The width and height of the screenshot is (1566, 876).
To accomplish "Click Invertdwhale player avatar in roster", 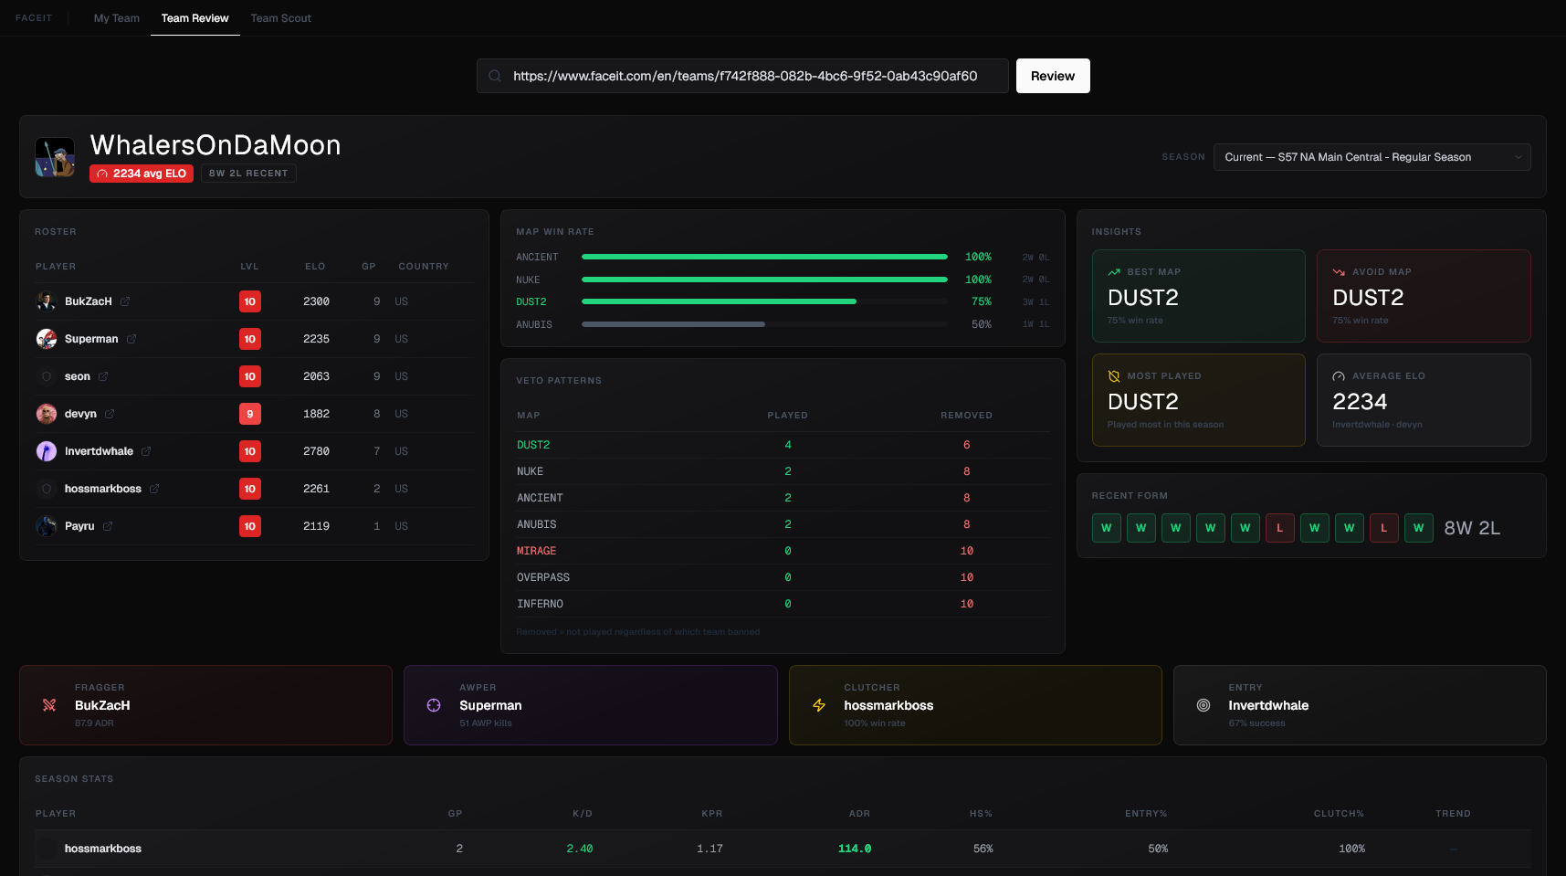I will 47,451.
